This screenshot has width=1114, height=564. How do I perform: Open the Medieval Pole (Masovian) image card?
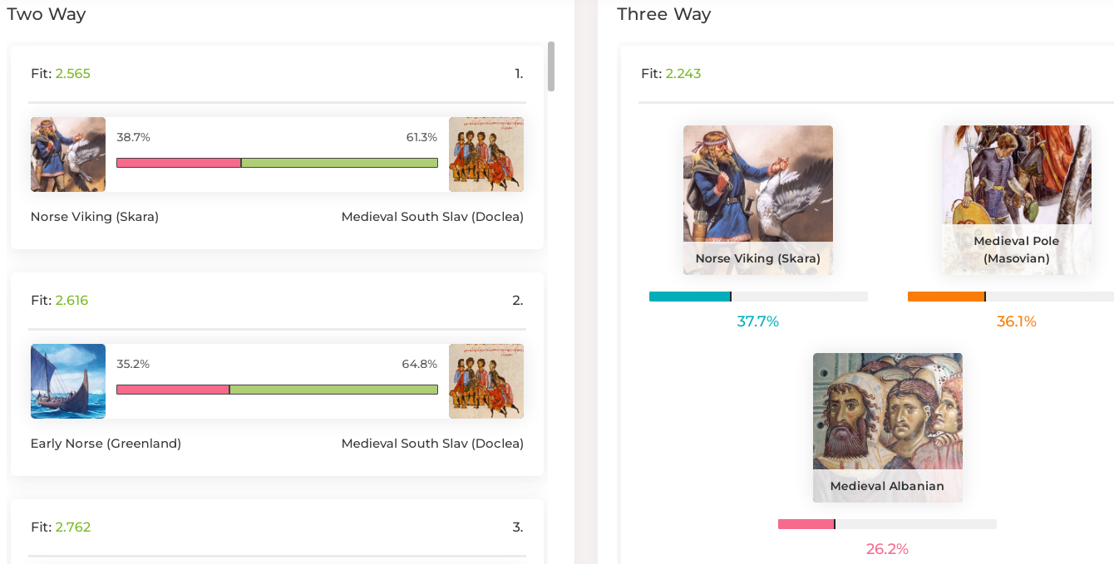tap(1017, 199)
